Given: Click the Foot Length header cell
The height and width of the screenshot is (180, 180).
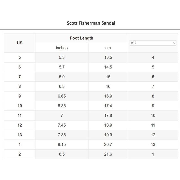Looking at the screenshot, I should coord(81,38).
